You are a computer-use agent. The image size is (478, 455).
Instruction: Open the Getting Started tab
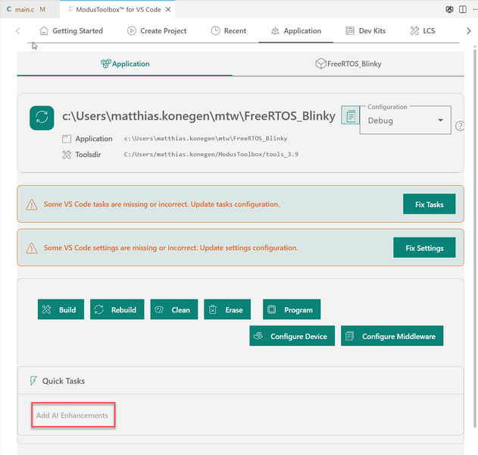tap(71, 31)
